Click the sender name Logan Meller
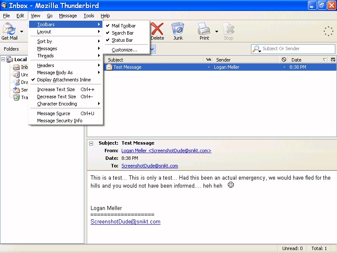Image resolution: width=337 pixels, height=253 pixels. (227, 67)
